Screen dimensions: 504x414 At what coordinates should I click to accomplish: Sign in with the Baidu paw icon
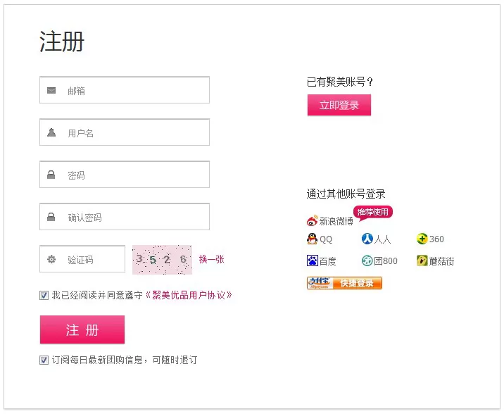(x=312, y=261)
